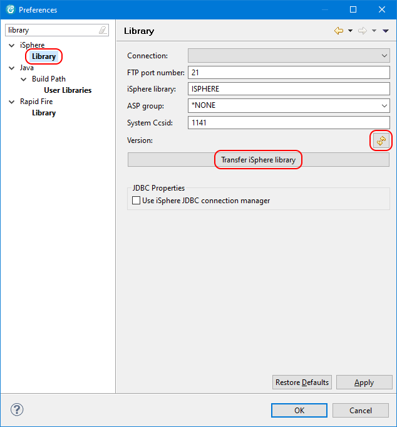Go forward using the grey arrow
The width and height of the screenshot is (397, 427).
[x=363, y=31]
